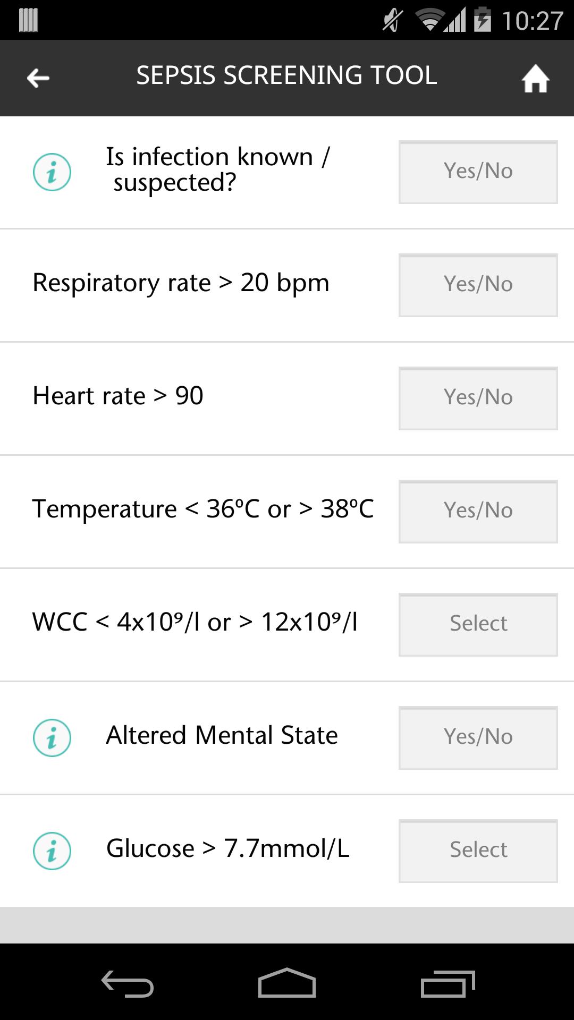Tap Android home navigation button
Screen dimensions: 574x1020
pos(286,983)
